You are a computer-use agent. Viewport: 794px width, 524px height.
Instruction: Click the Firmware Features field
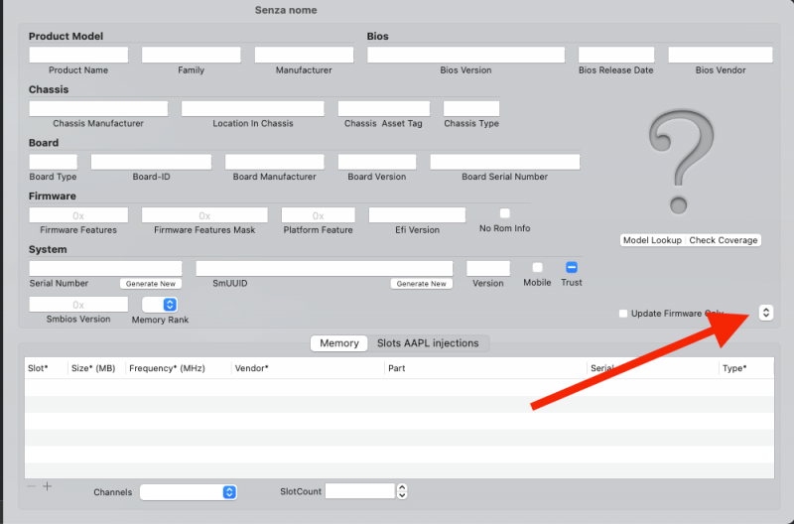tap(78, 215)
